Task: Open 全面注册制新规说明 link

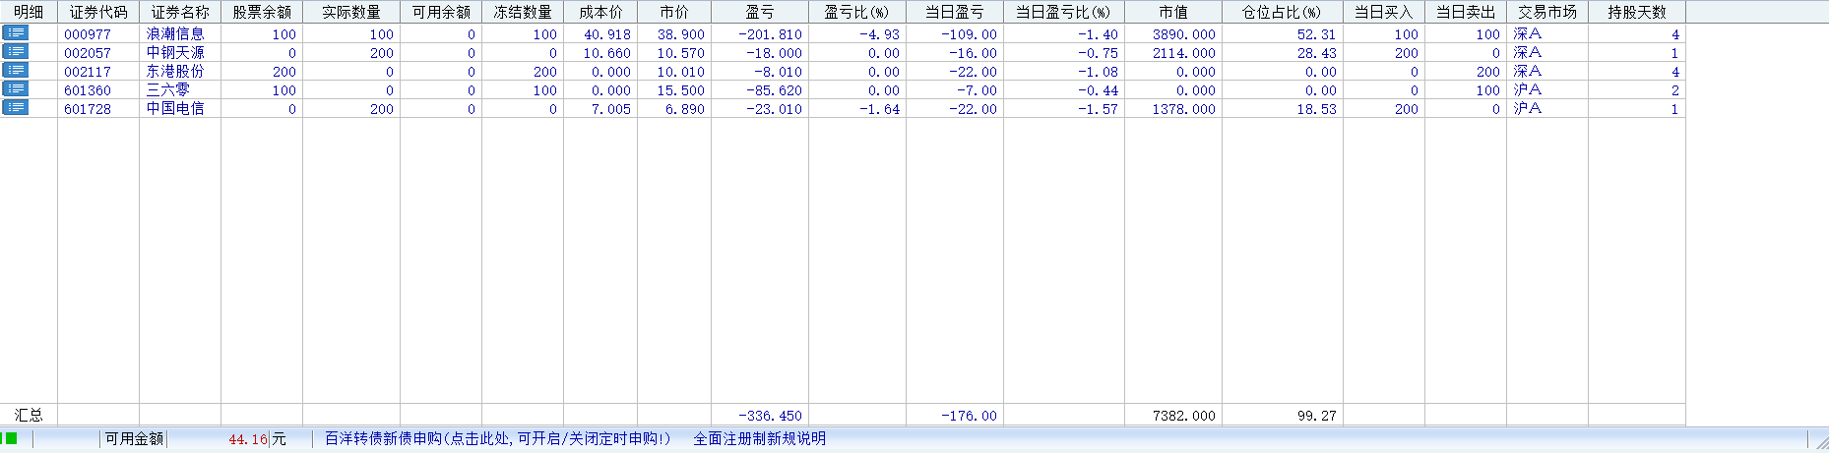Action: click(759, 438)
